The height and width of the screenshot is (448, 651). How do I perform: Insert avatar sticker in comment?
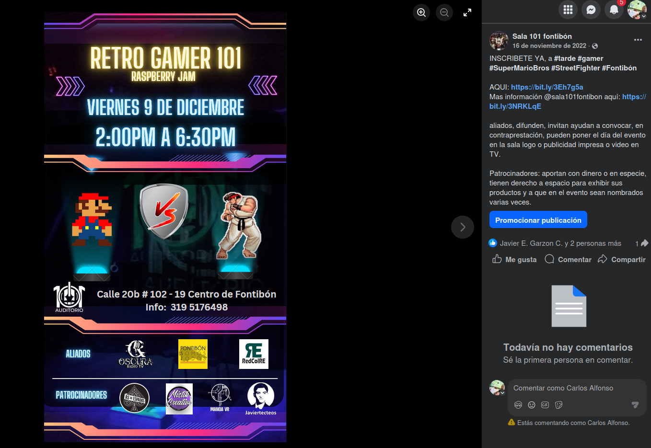pyautogui.click(x=518, y=405)
